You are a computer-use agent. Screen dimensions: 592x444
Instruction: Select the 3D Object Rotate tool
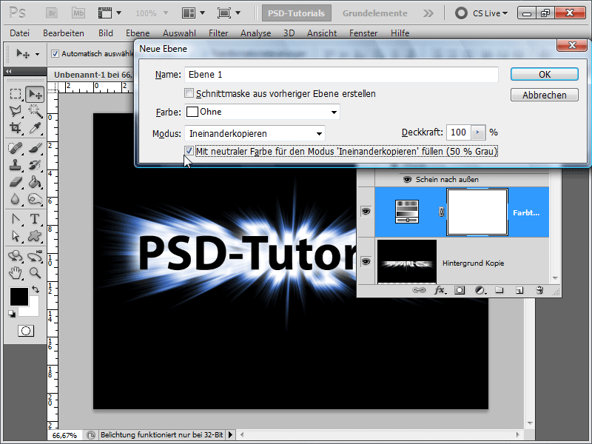tap(16, 256)
